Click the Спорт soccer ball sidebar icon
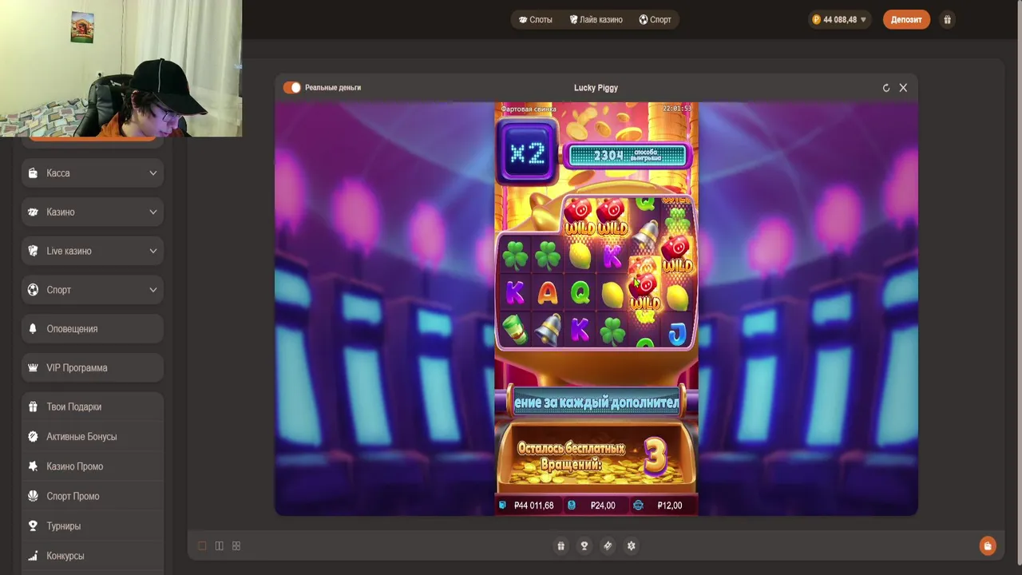The height and width of the screenshot is (575, 1022). (33, 290)
